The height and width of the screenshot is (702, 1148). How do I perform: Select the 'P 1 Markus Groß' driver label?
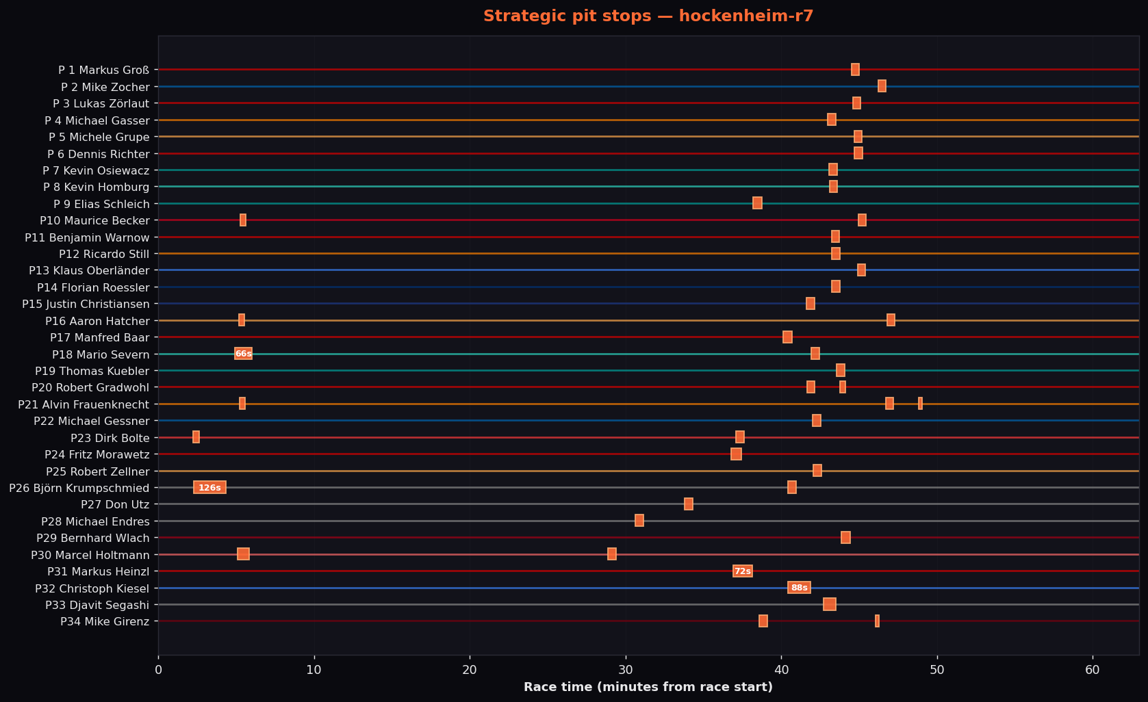click(x=104, y=70)
